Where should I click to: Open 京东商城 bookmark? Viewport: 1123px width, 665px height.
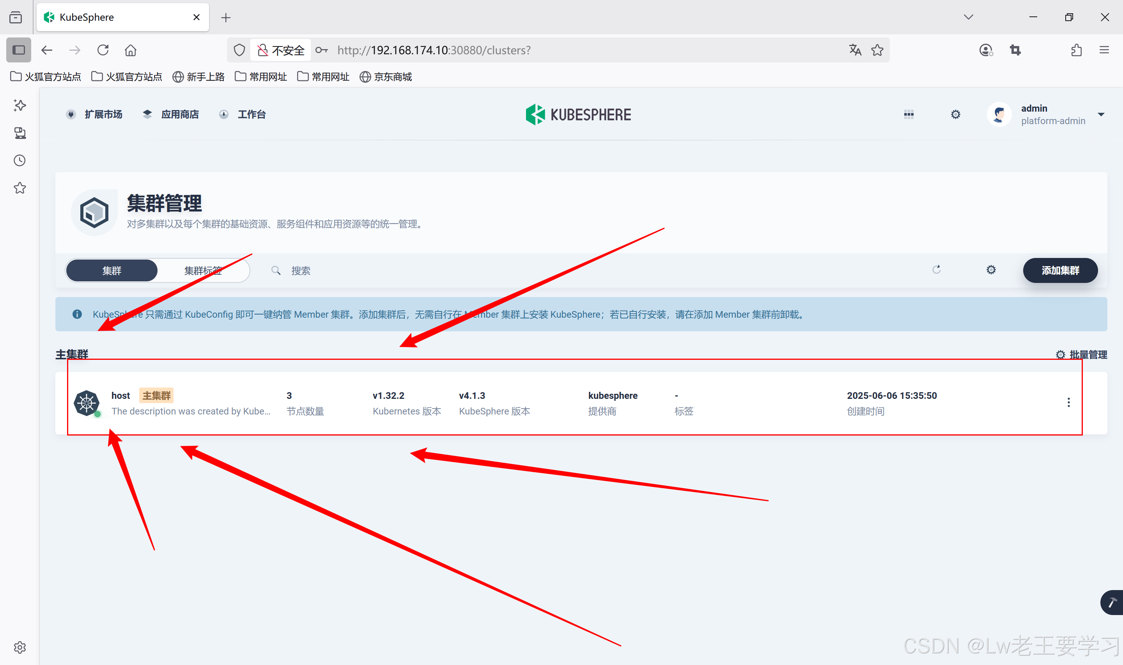386,76
